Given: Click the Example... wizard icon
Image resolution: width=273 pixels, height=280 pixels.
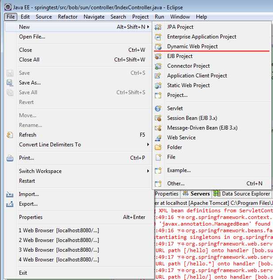Looking at the screenshot, I should (158, 170).
